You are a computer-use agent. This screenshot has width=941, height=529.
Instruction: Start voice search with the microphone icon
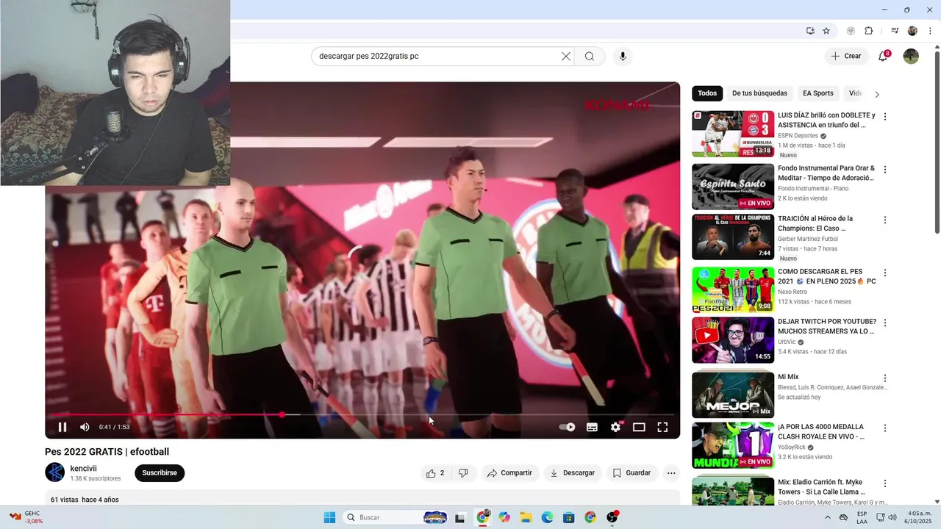[623, 56]
